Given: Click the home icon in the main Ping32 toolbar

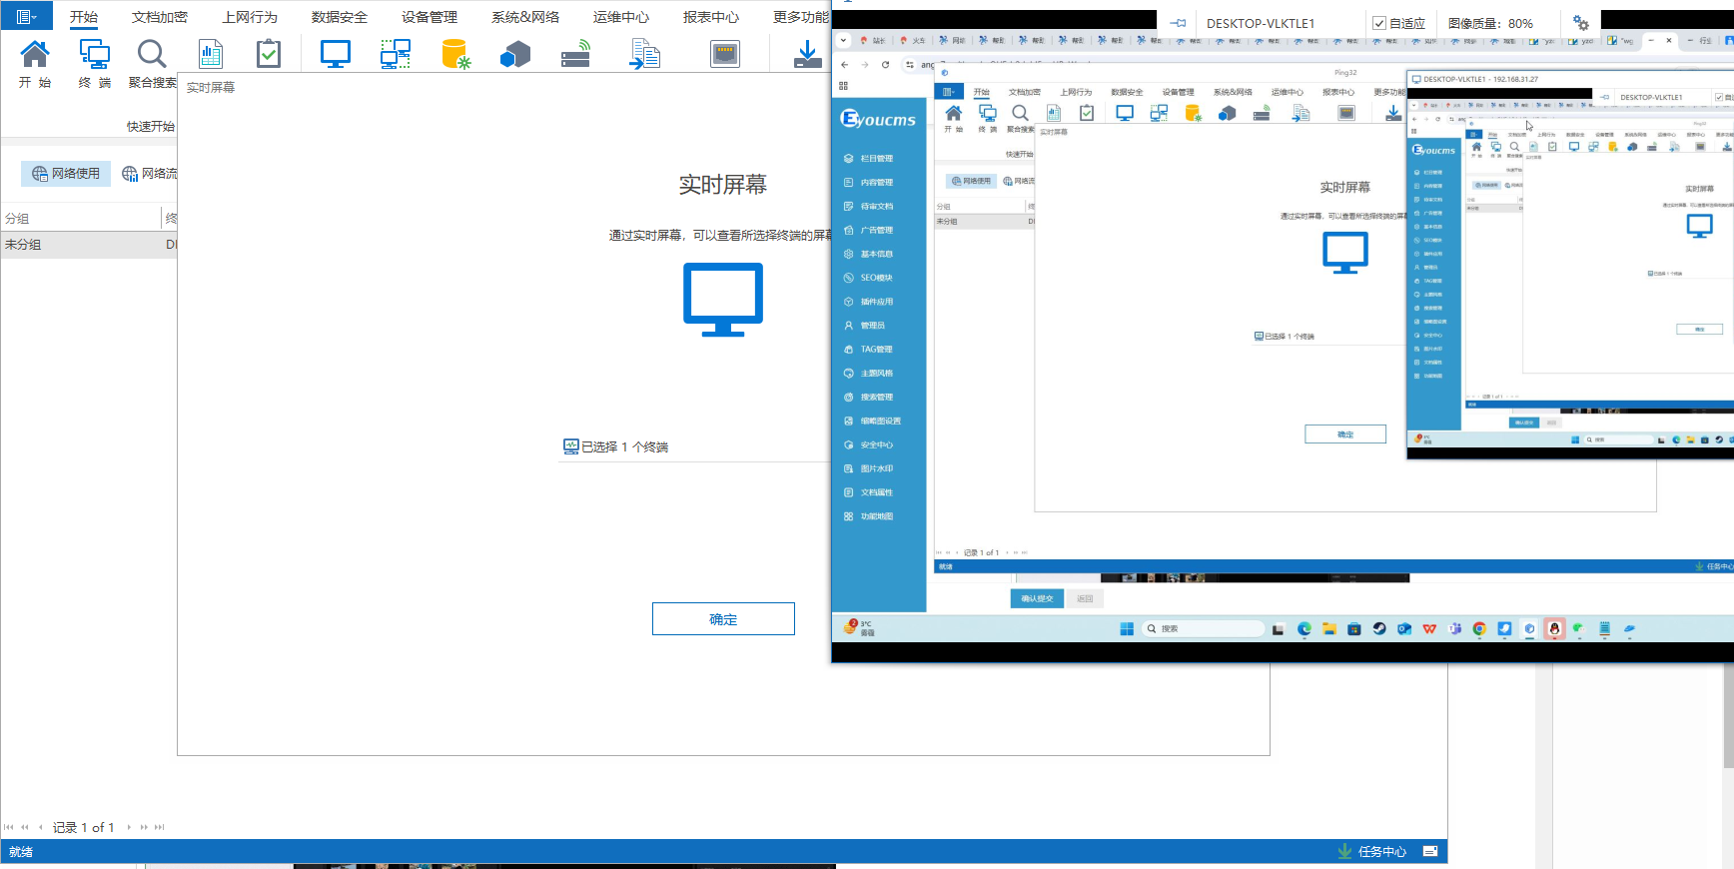Looking at the screenshot, I should (x=35, y=53).
